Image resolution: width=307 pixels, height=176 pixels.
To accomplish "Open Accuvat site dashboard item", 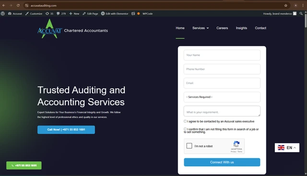I will click(x=15, y=14).
